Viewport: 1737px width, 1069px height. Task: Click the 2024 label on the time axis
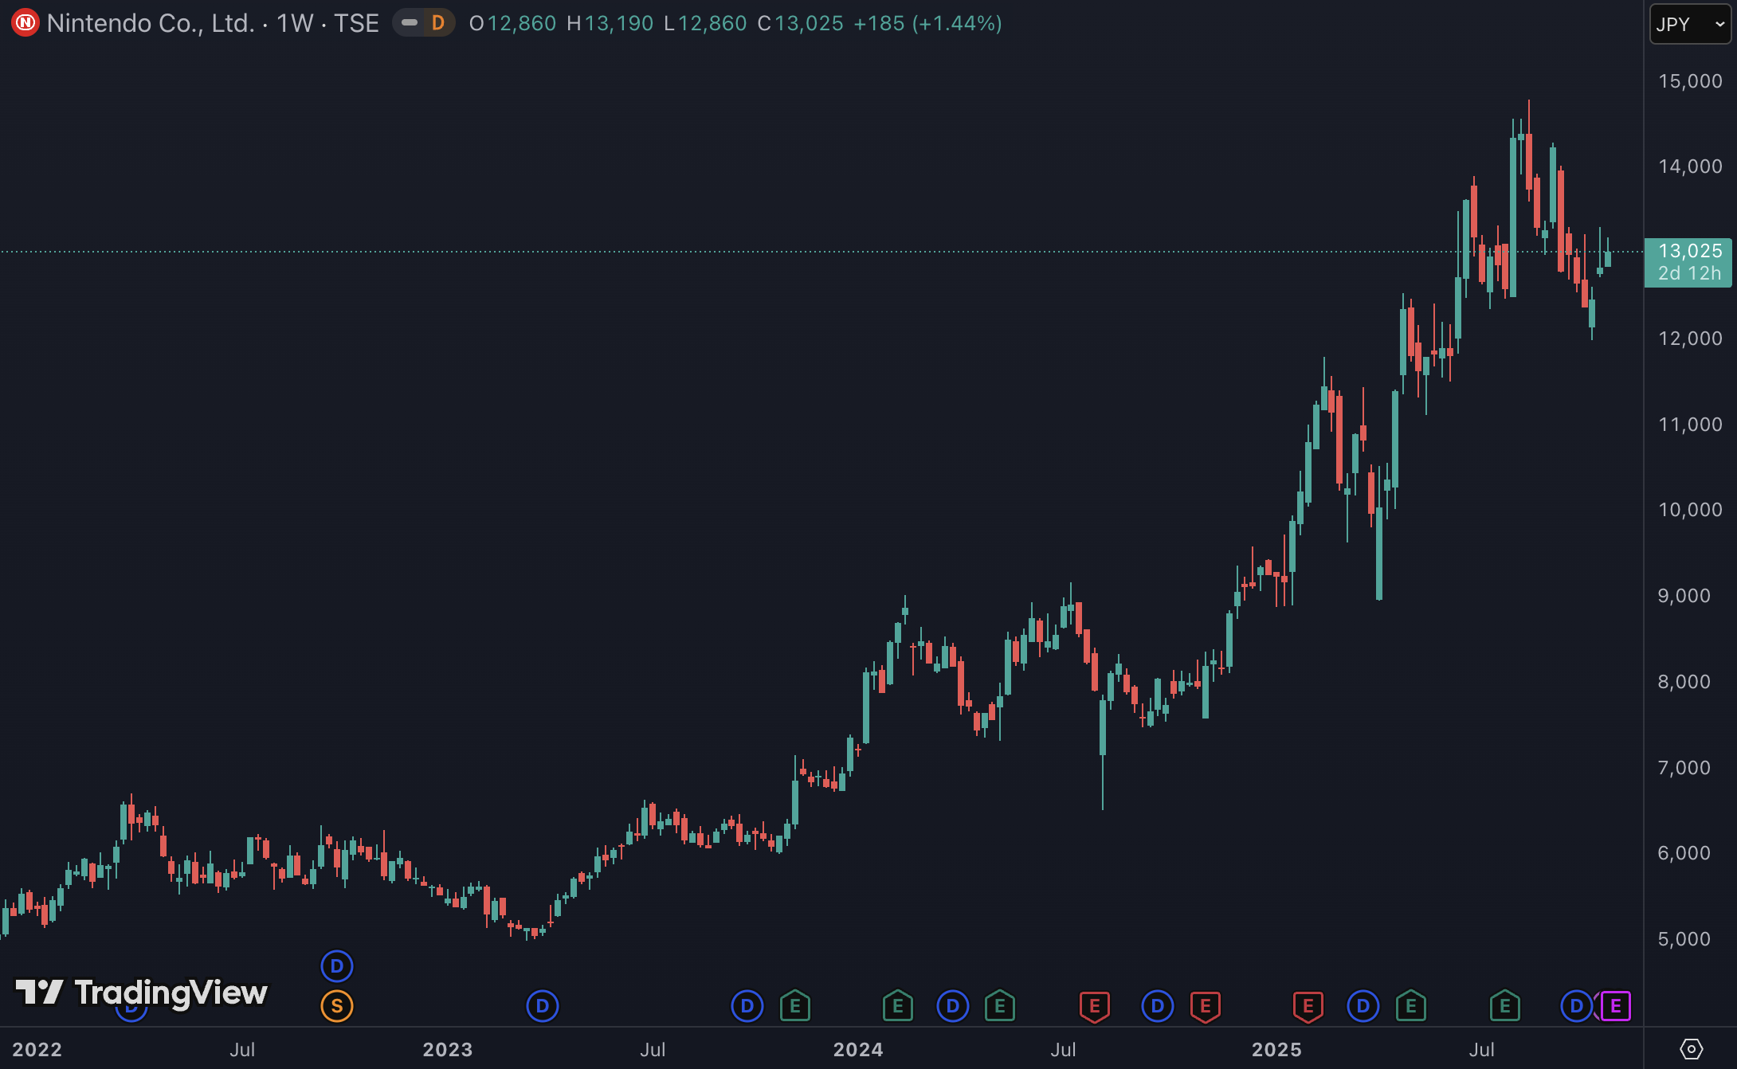click(858, 1050)
